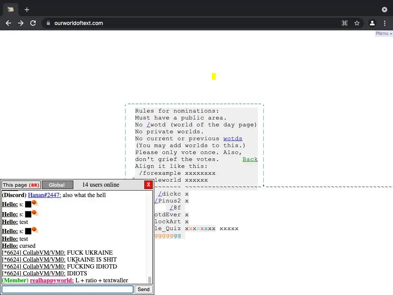Click the 14 users online label

[101, 185]
